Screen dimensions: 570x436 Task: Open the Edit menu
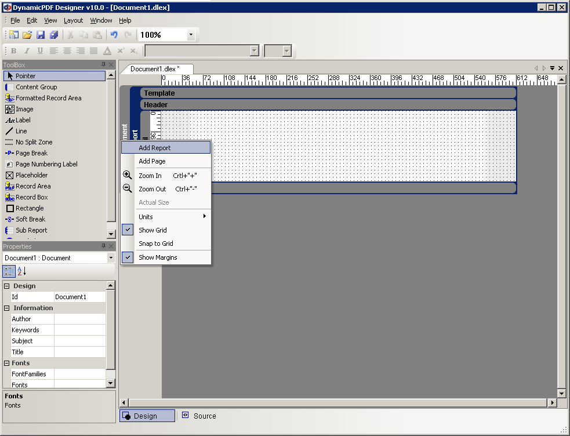coord(32,20)
